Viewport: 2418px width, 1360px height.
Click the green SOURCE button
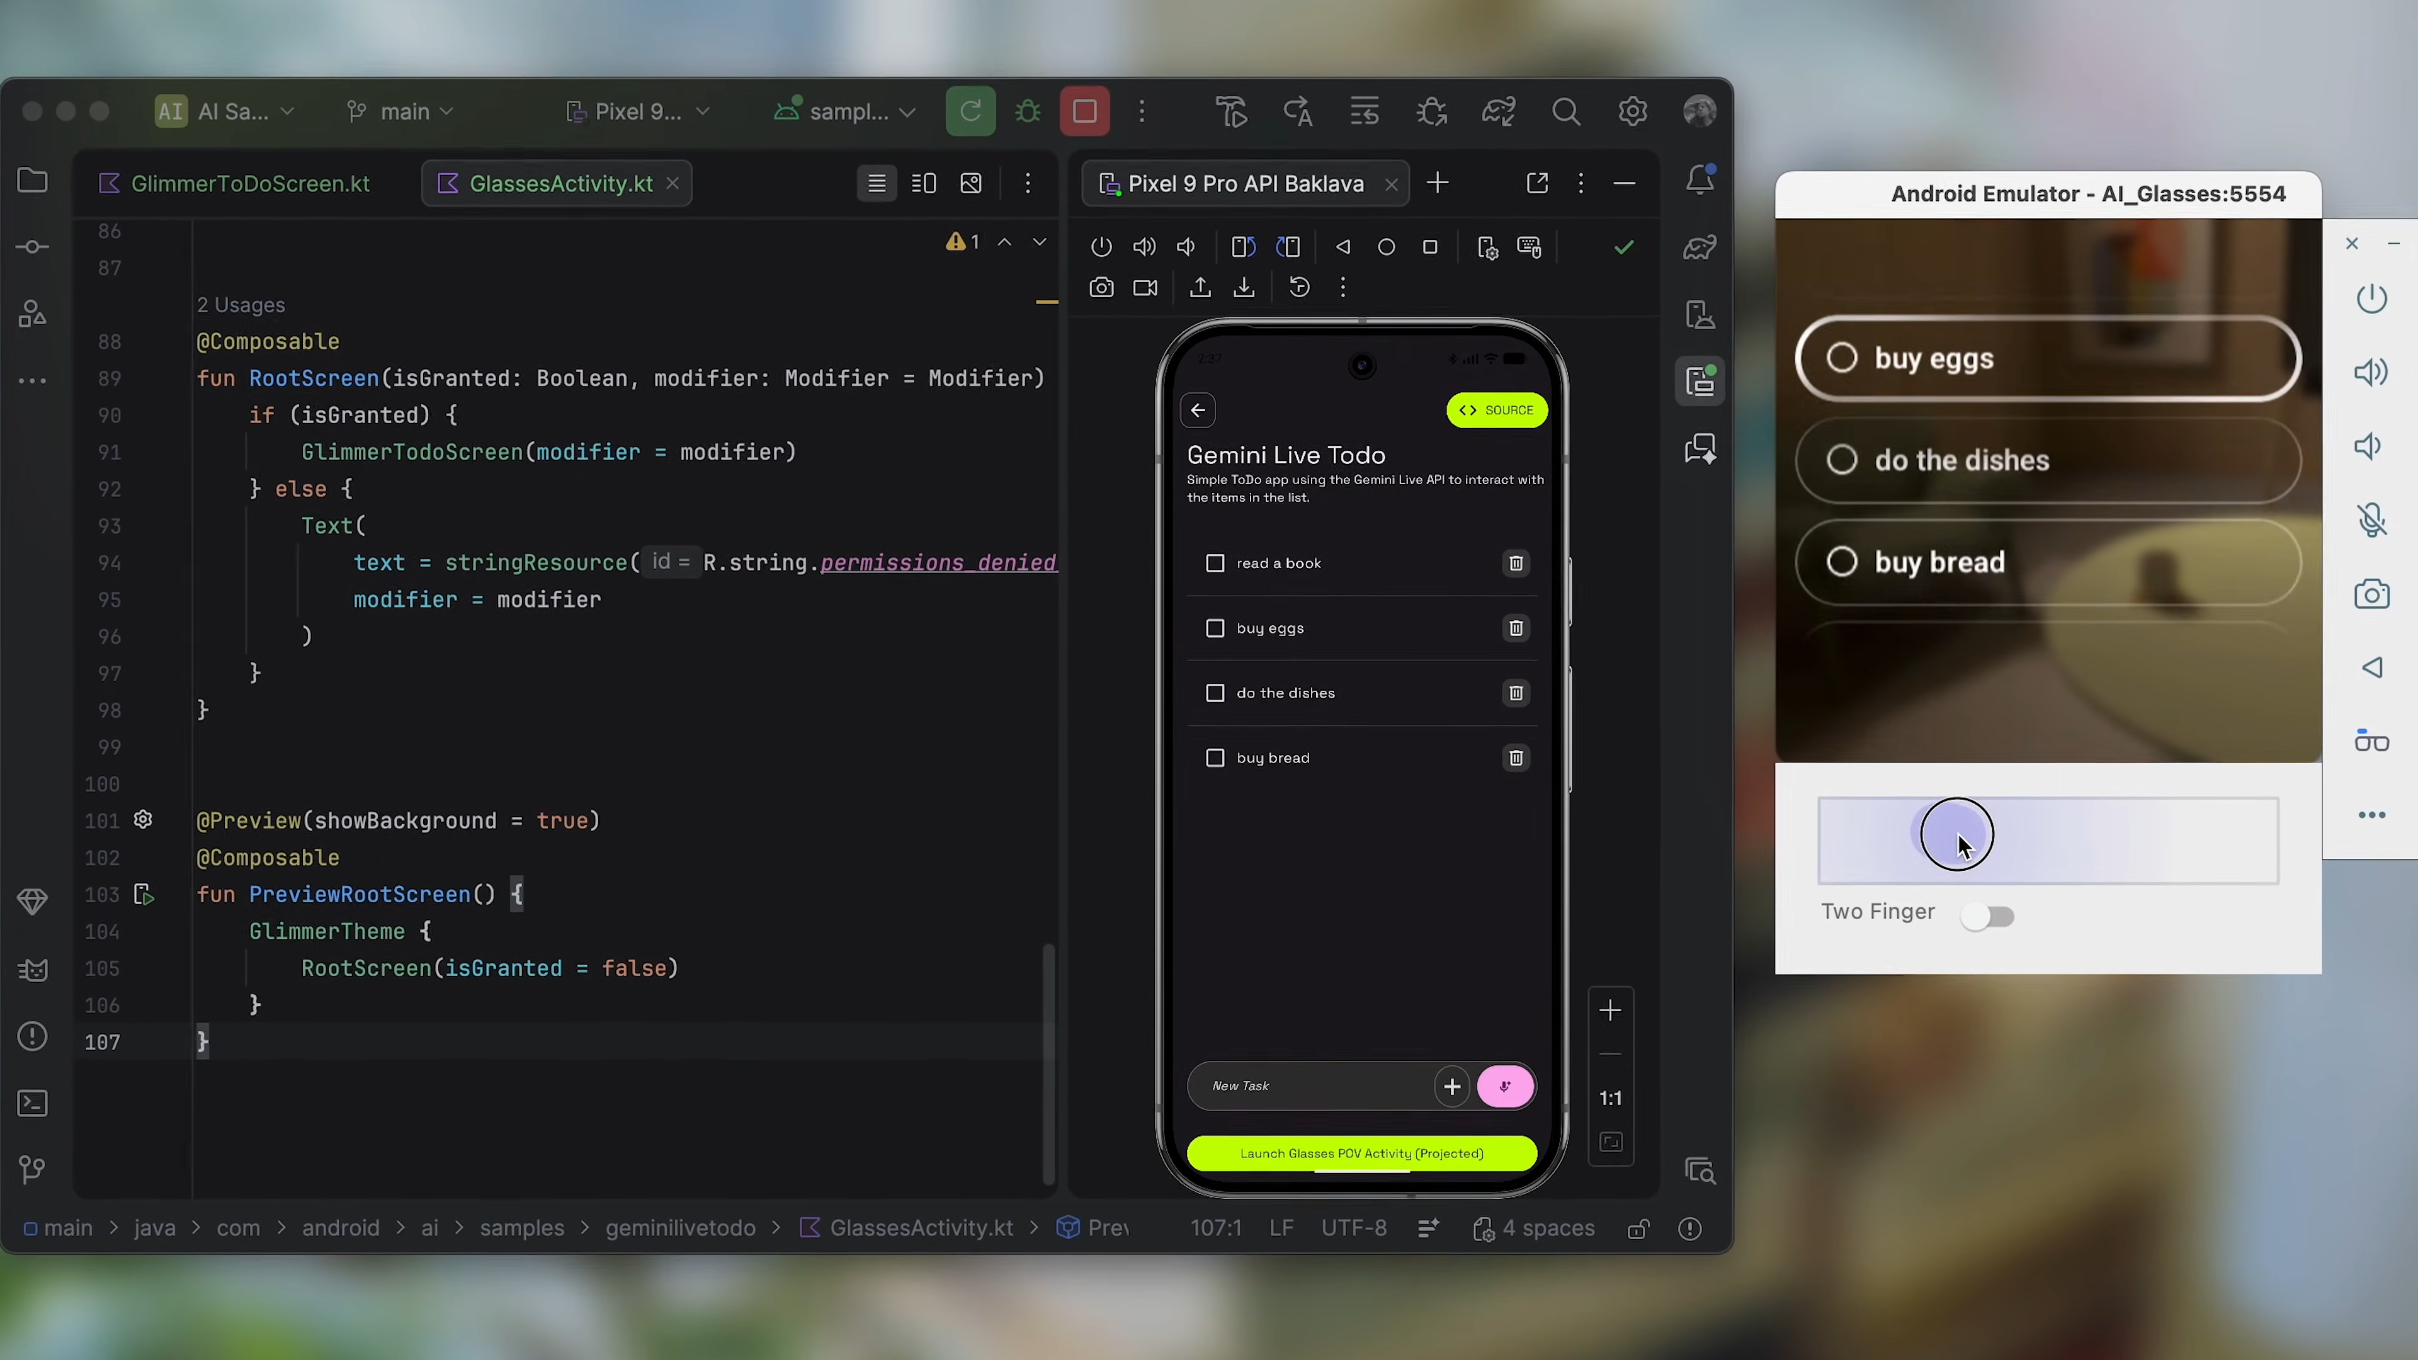point(1496,410)
